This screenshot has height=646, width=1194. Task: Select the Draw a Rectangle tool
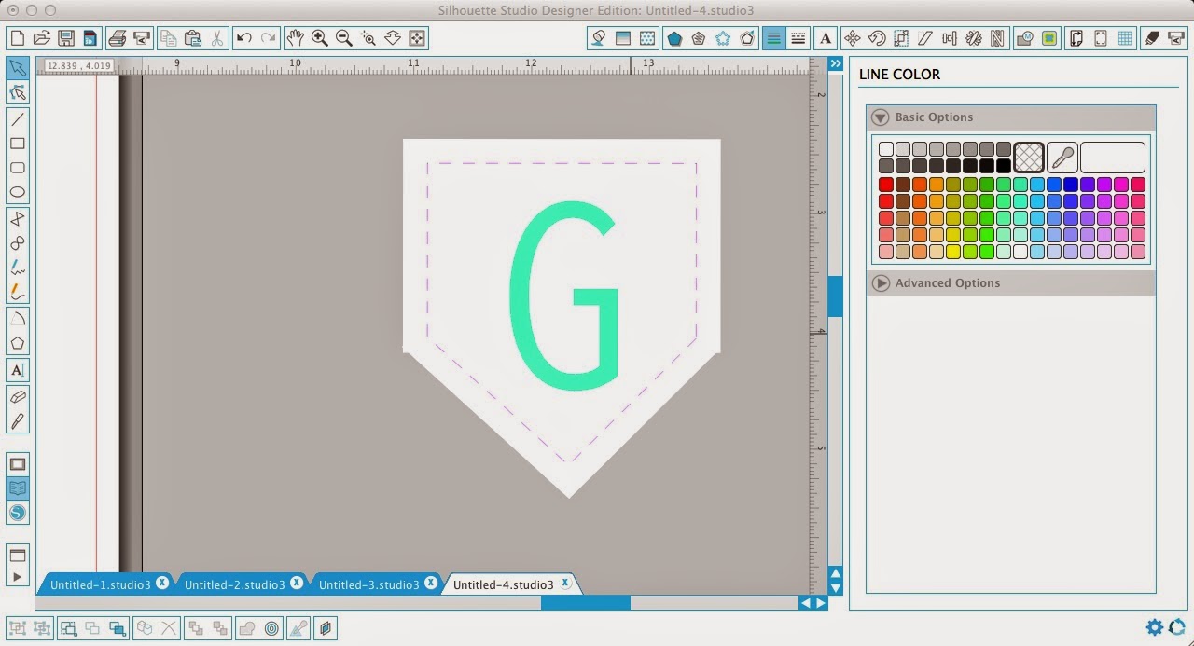point(17,144)
